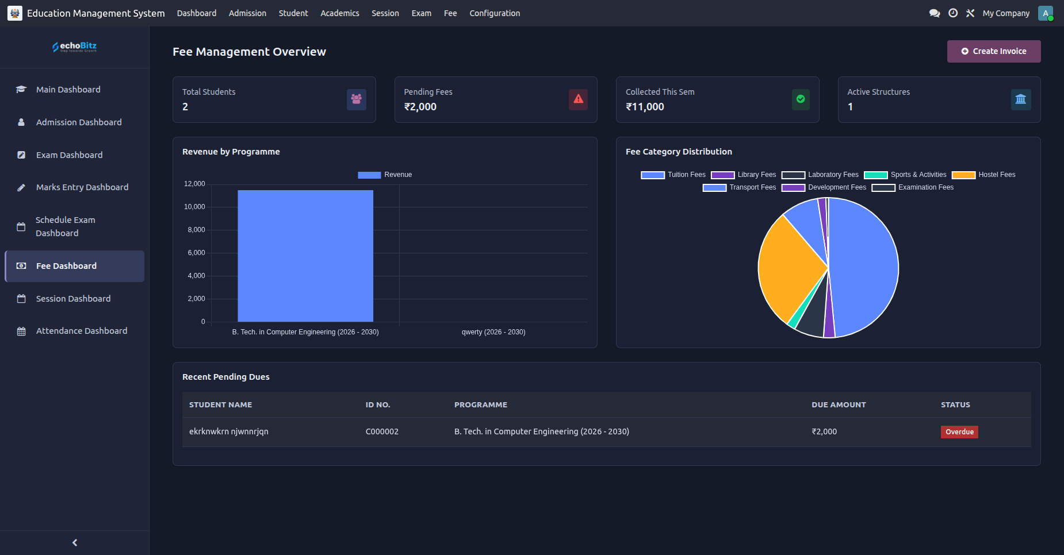Go to Exam Dashboard in sidebar
The width and height of the screenshot is (1064, 555).
click(x=75, y=155)
